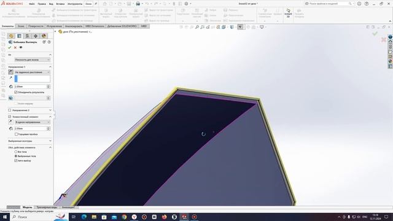Collapse the From section
Viewport: 393px width, 221px height.
pos(50,55)
